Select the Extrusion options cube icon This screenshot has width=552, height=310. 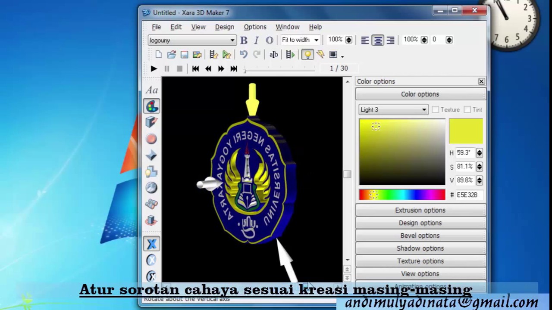click(151, 122)
